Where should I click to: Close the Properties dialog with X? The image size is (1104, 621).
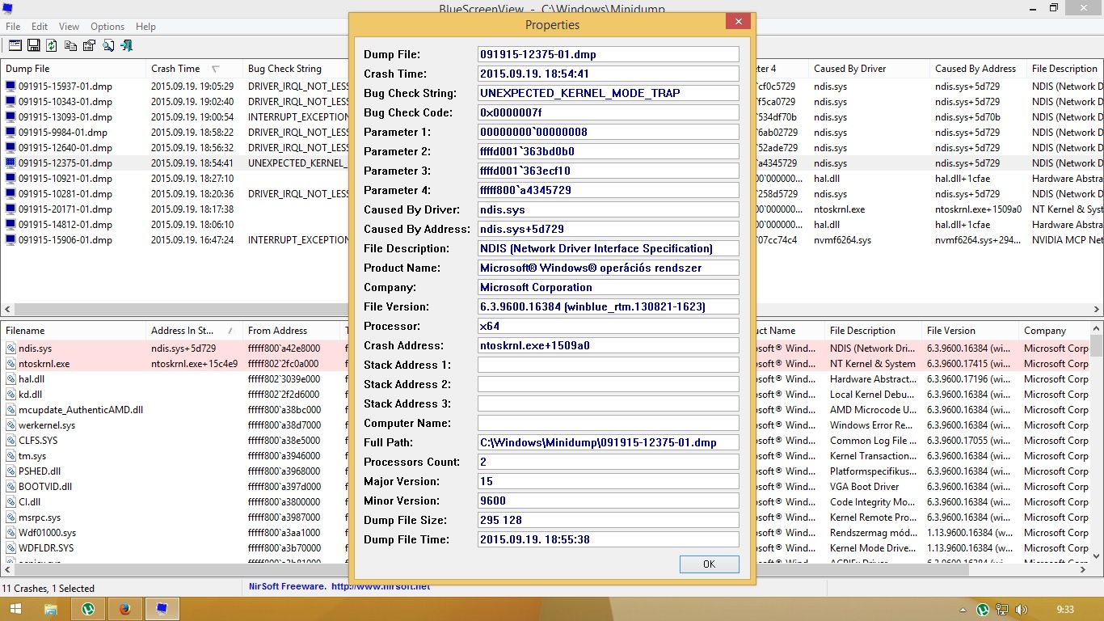tap(736, 21)
